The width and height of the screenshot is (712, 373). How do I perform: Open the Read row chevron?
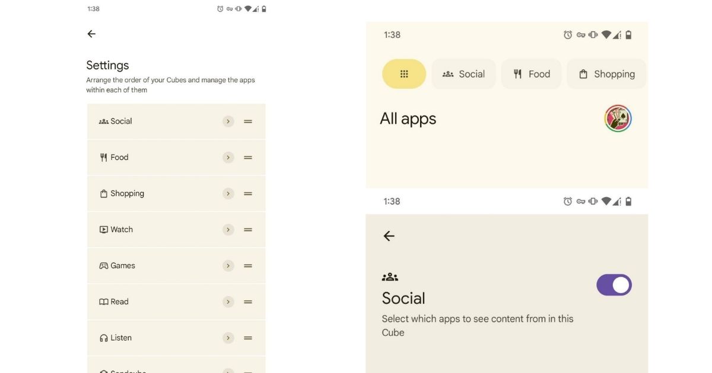pos(228,302)
